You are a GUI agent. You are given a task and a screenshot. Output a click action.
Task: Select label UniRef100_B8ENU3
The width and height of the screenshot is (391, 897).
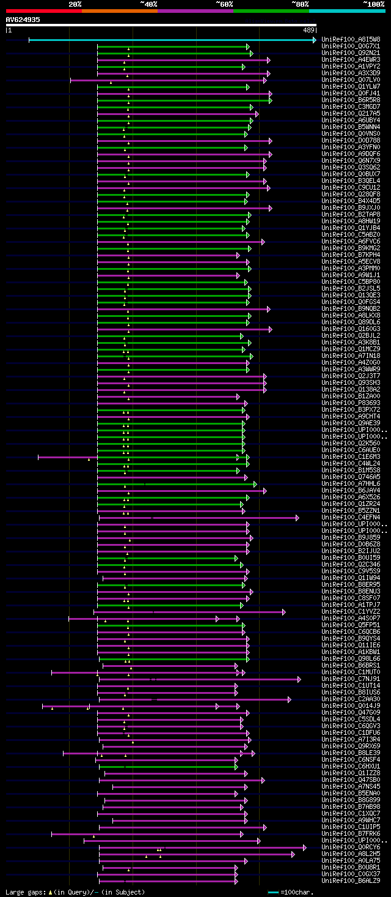point(351,592)
